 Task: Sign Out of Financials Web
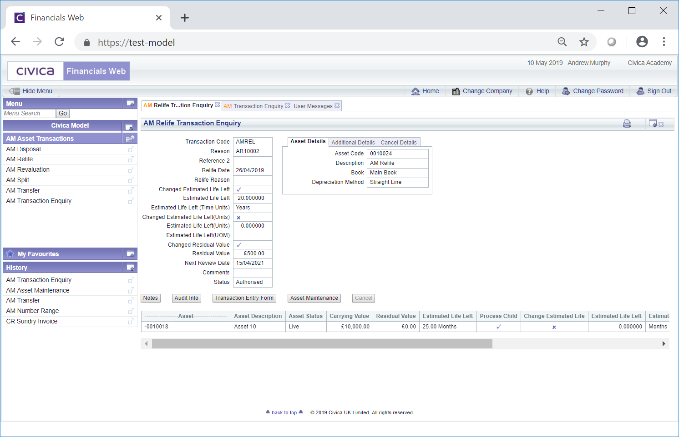[x=654, y=91]
